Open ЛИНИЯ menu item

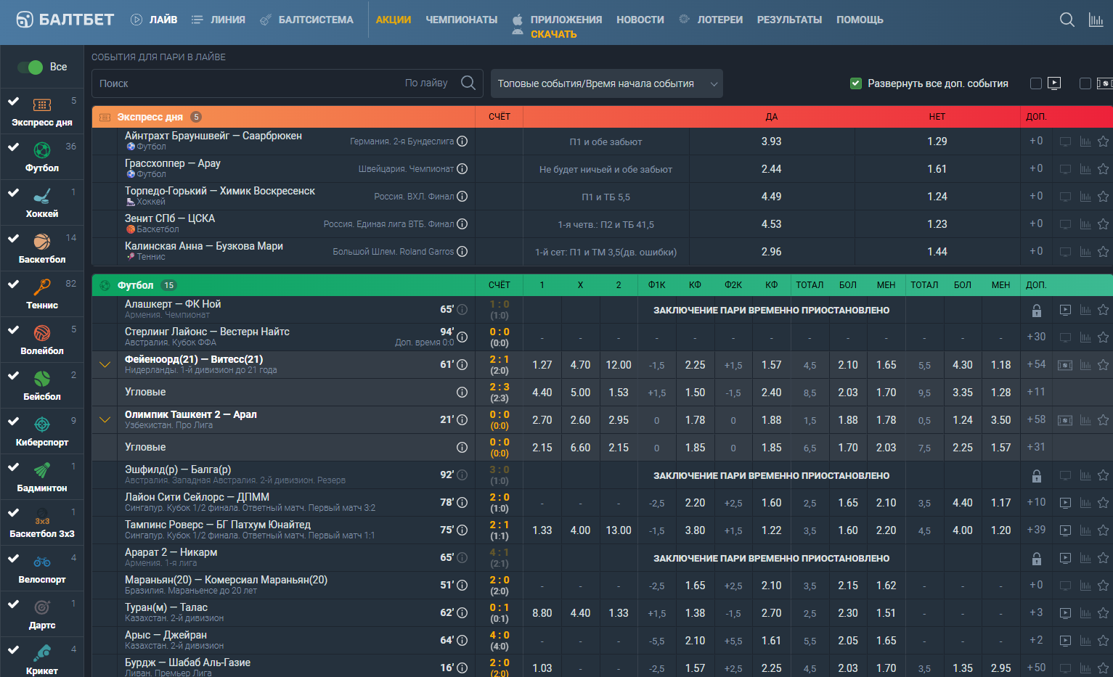coord(219,20)
